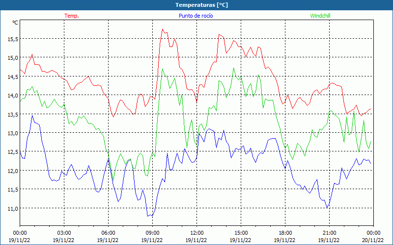Click the '°C' unit label on the y-axis

(x=15, y=23)
